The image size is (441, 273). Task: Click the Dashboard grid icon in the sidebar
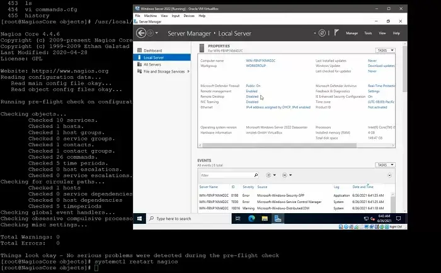point(139,50)
